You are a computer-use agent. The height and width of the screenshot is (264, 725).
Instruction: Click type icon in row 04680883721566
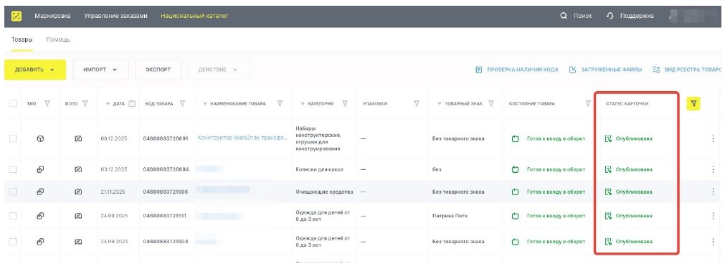click(40, 192)
